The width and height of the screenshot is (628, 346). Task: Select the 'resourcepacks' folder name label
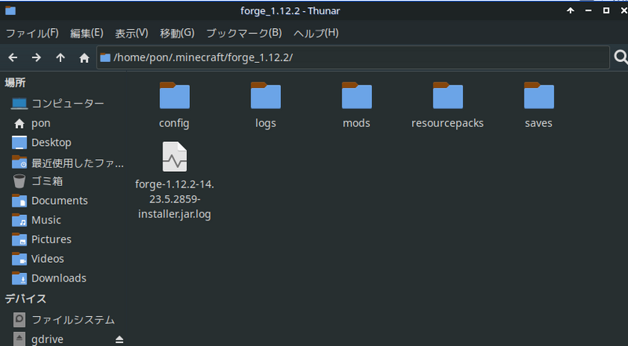(x=447, y=123)
